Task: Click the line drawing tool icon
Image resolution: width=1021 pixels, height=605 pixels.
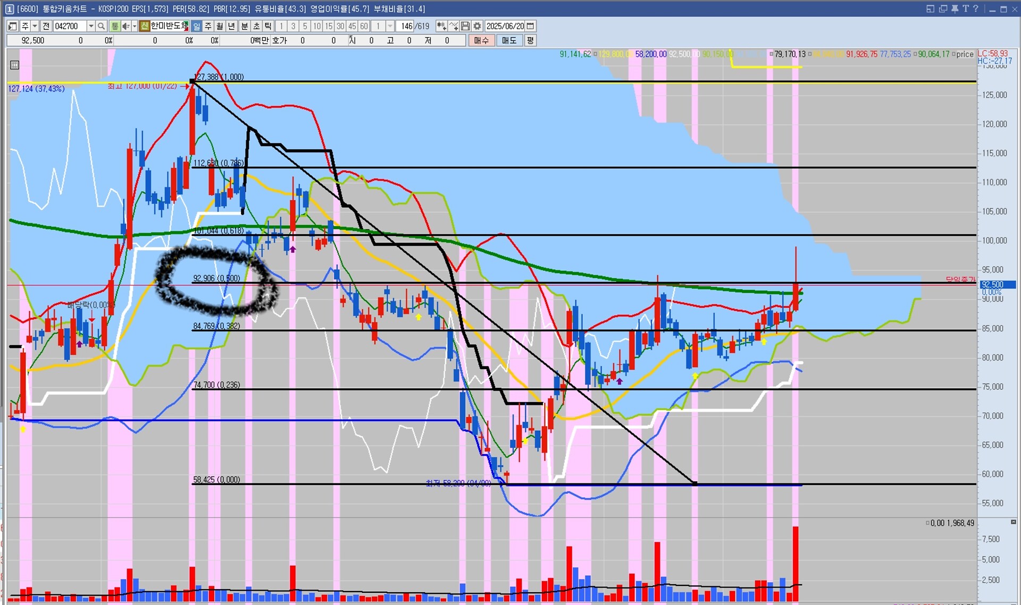Action: [454, 26]
